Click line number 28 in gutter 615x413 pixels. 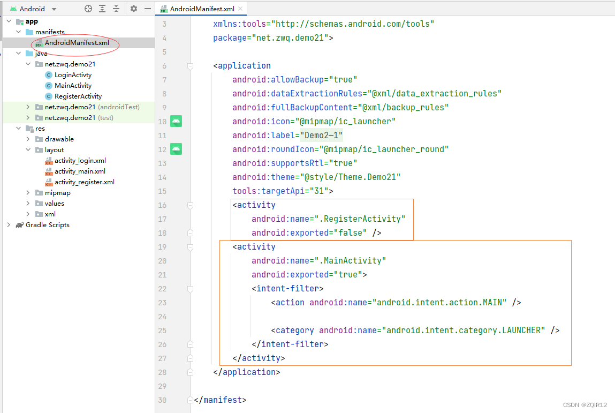(x=162, y=372)
